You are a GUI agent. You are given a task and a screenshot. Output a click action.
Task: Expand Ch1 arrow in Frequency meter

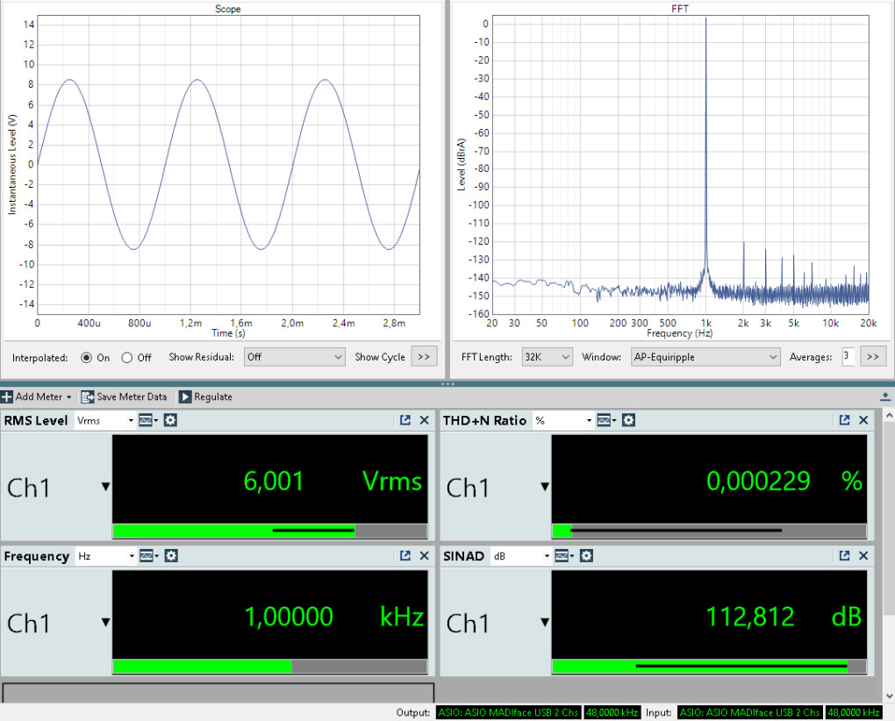105,622
